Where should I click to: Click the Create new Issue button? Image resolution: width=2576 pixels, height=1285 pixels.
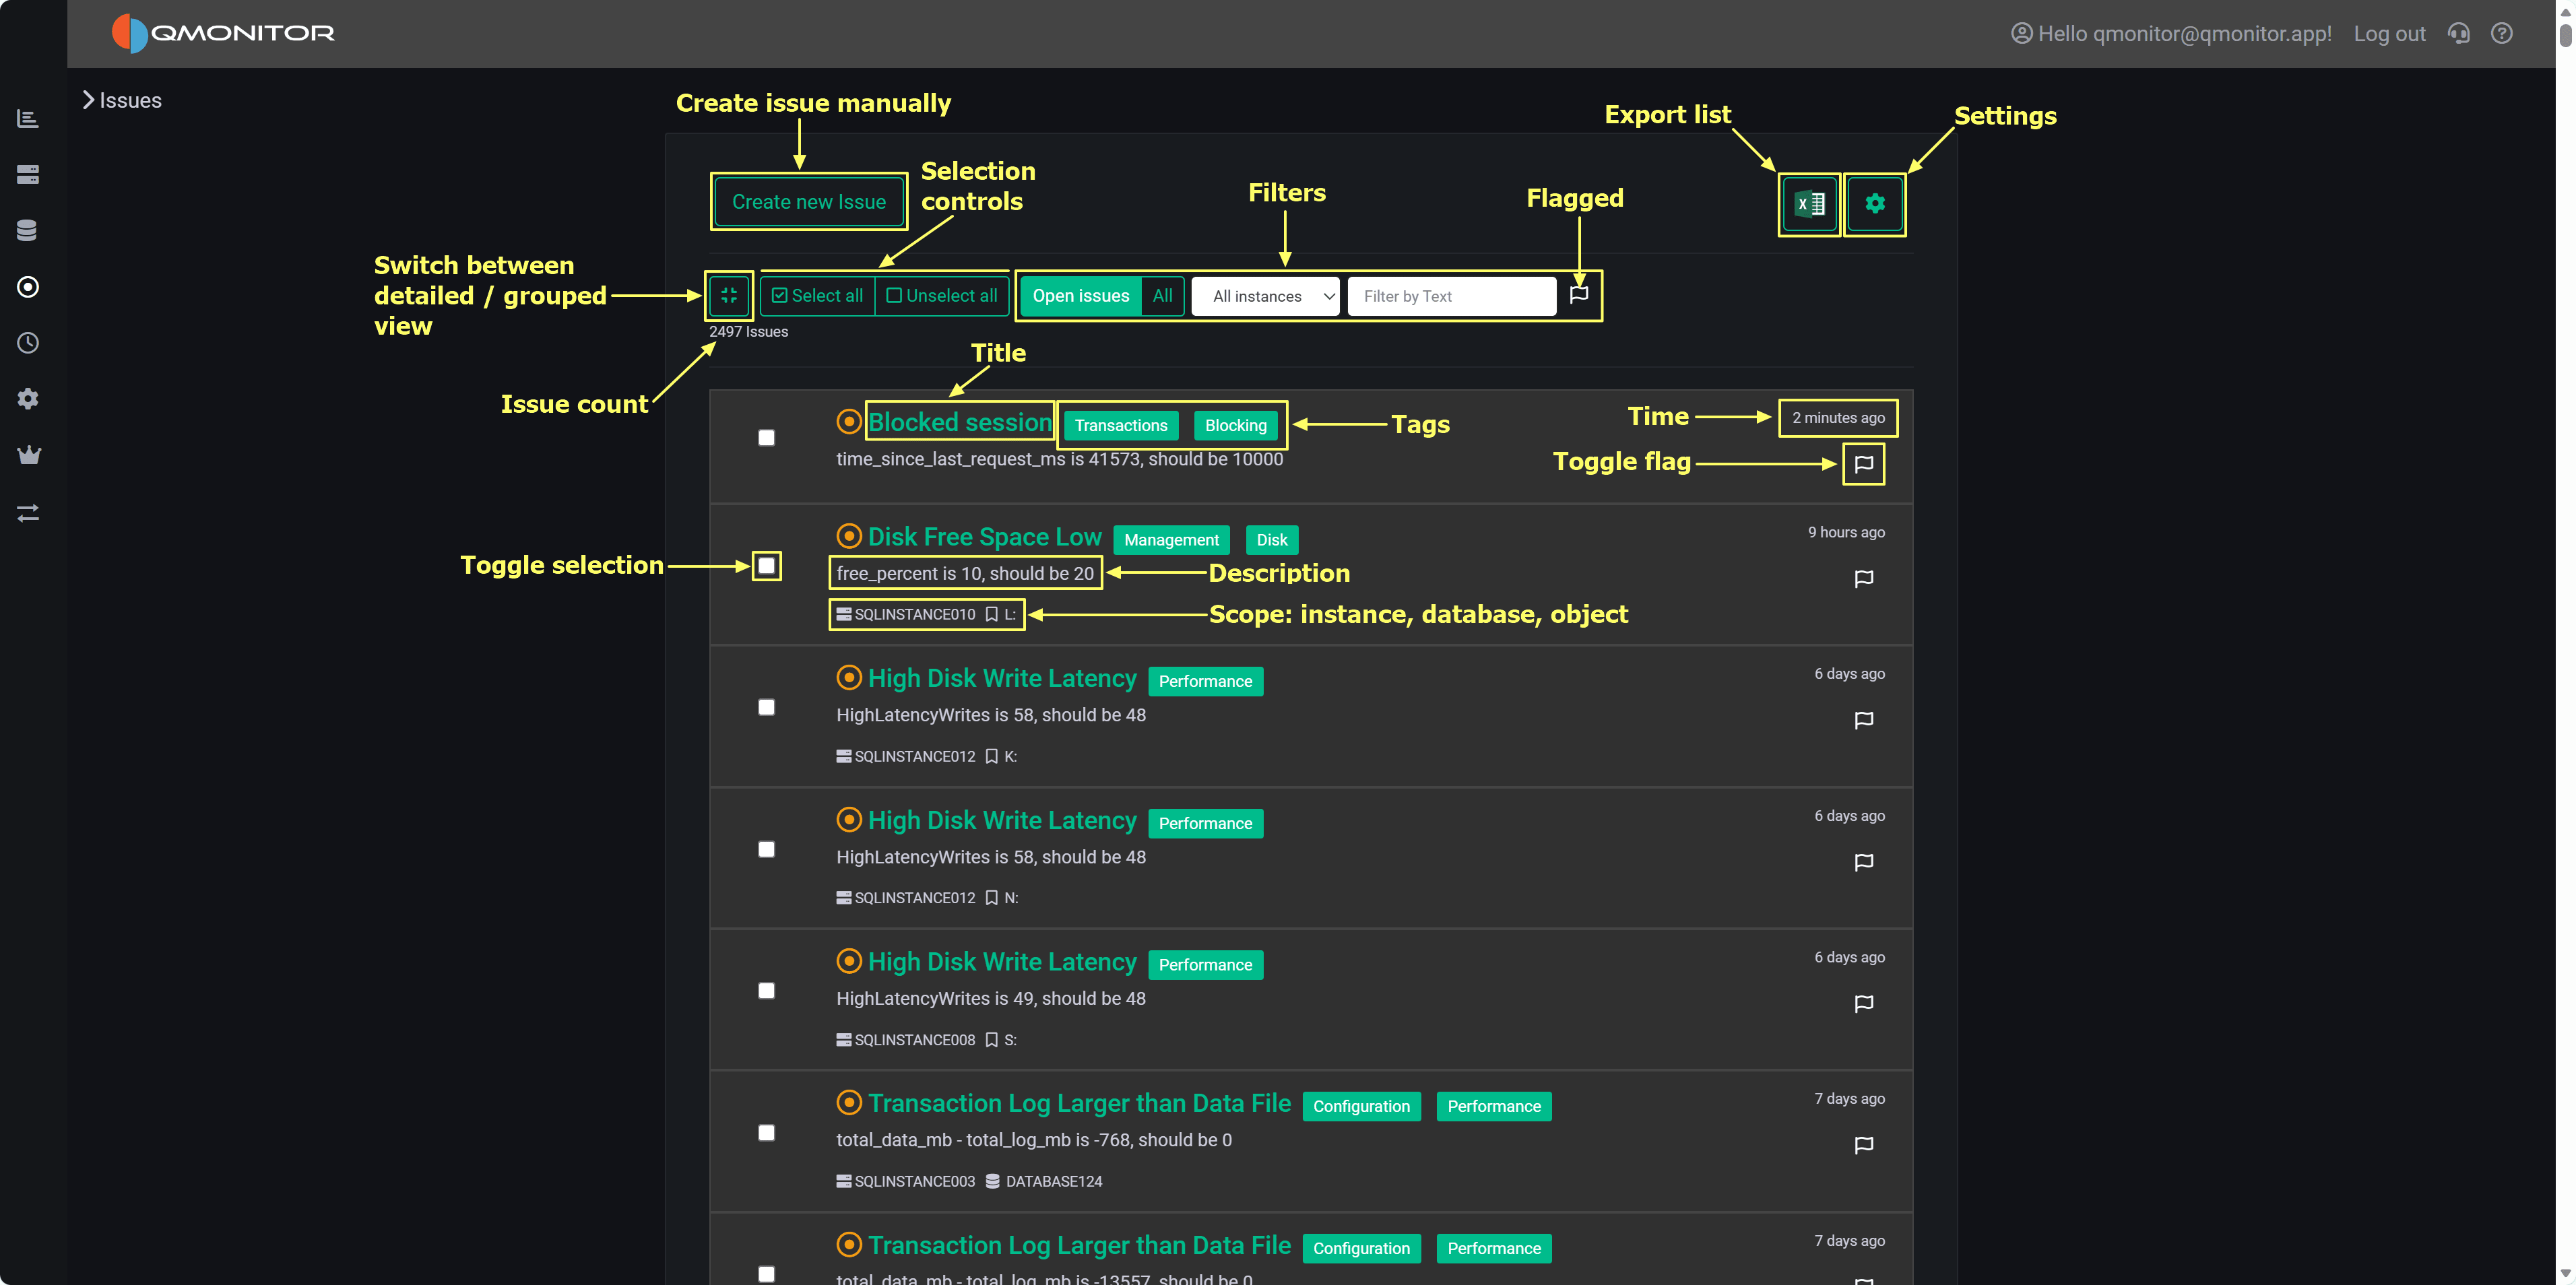pyautogui.click(x=808, y=202)
